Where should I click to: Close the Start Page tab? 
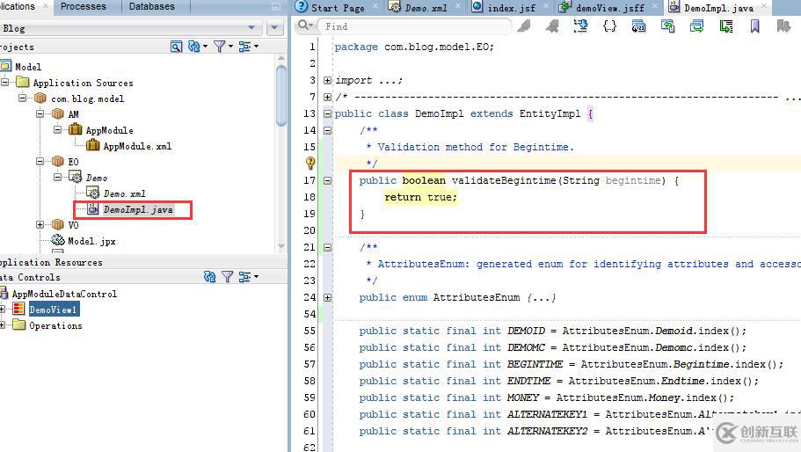[x=376, y=6]
